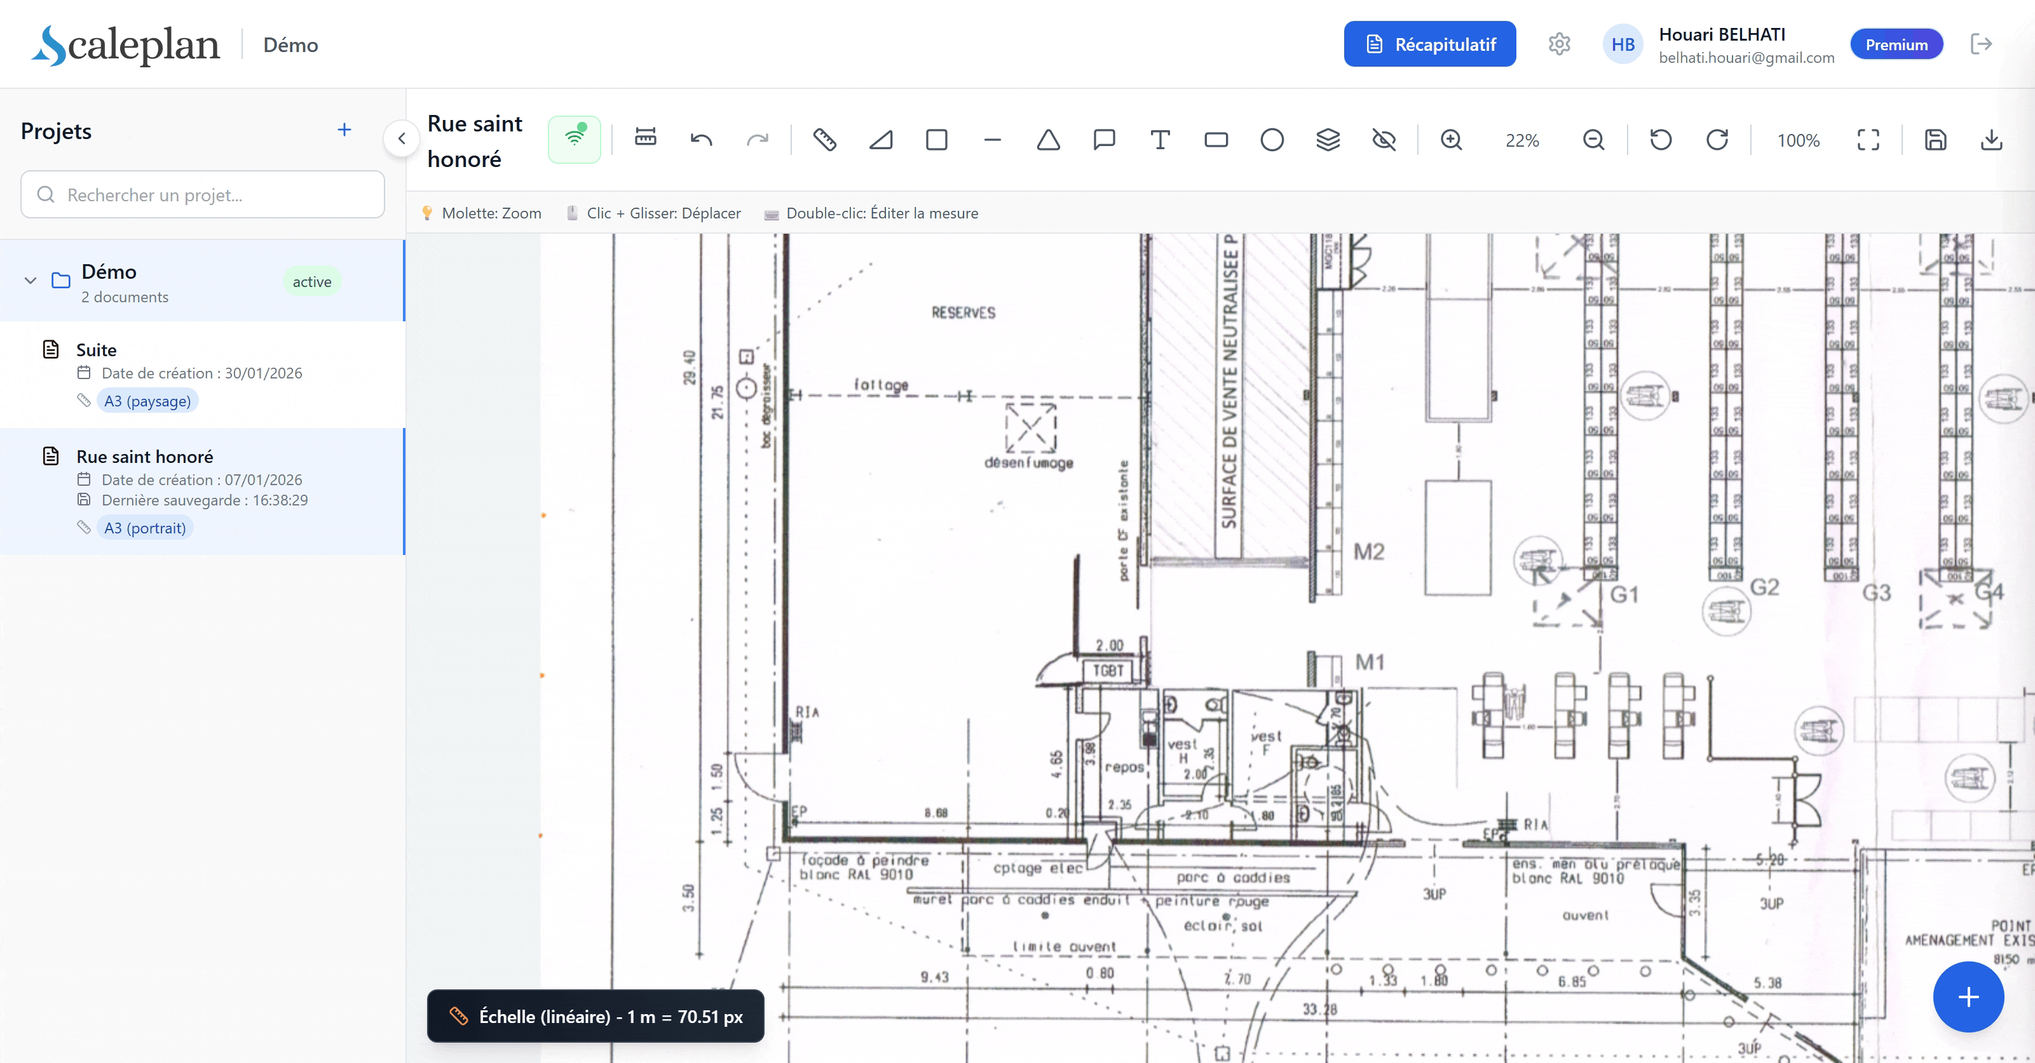Expand the blue floating plus button
This screenshot has height=1063, width=2035.
tap(1968, 997)
